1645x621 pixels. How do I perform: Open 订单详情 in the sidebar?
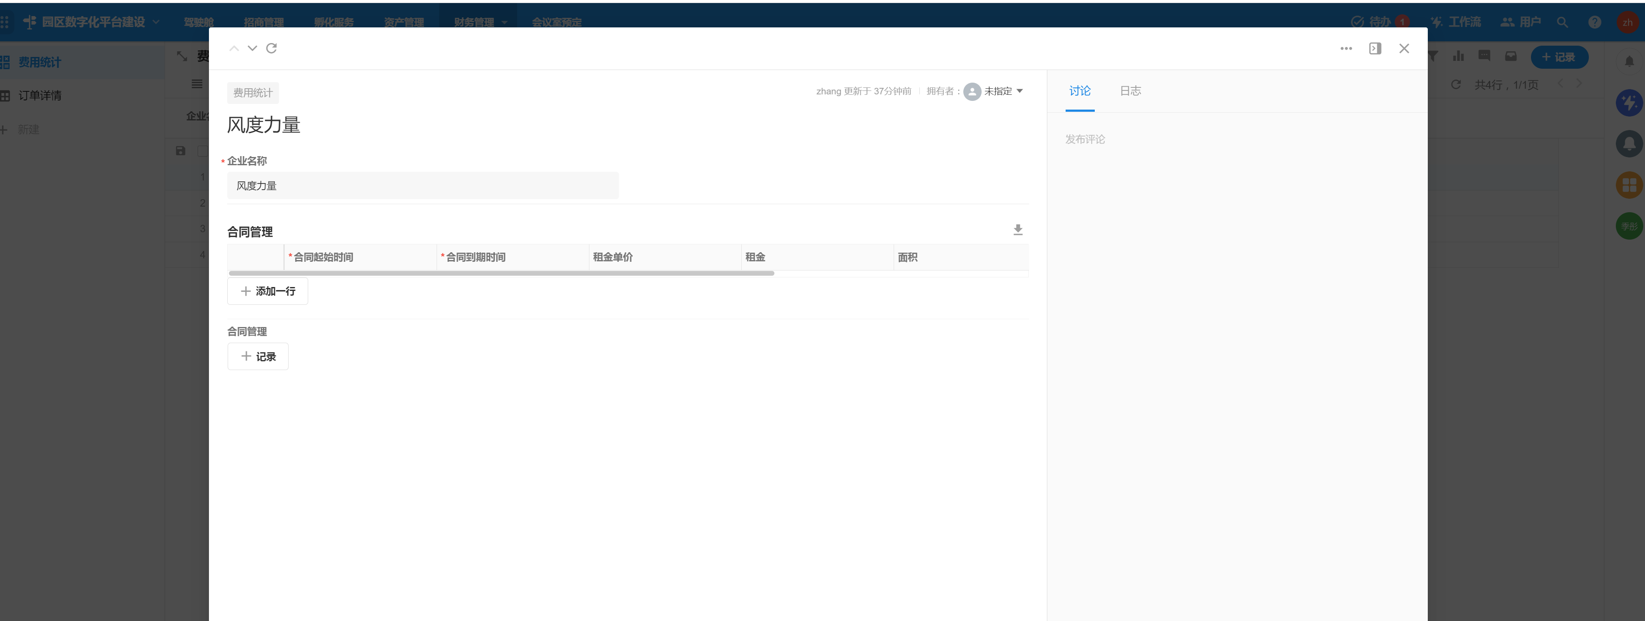40,96
